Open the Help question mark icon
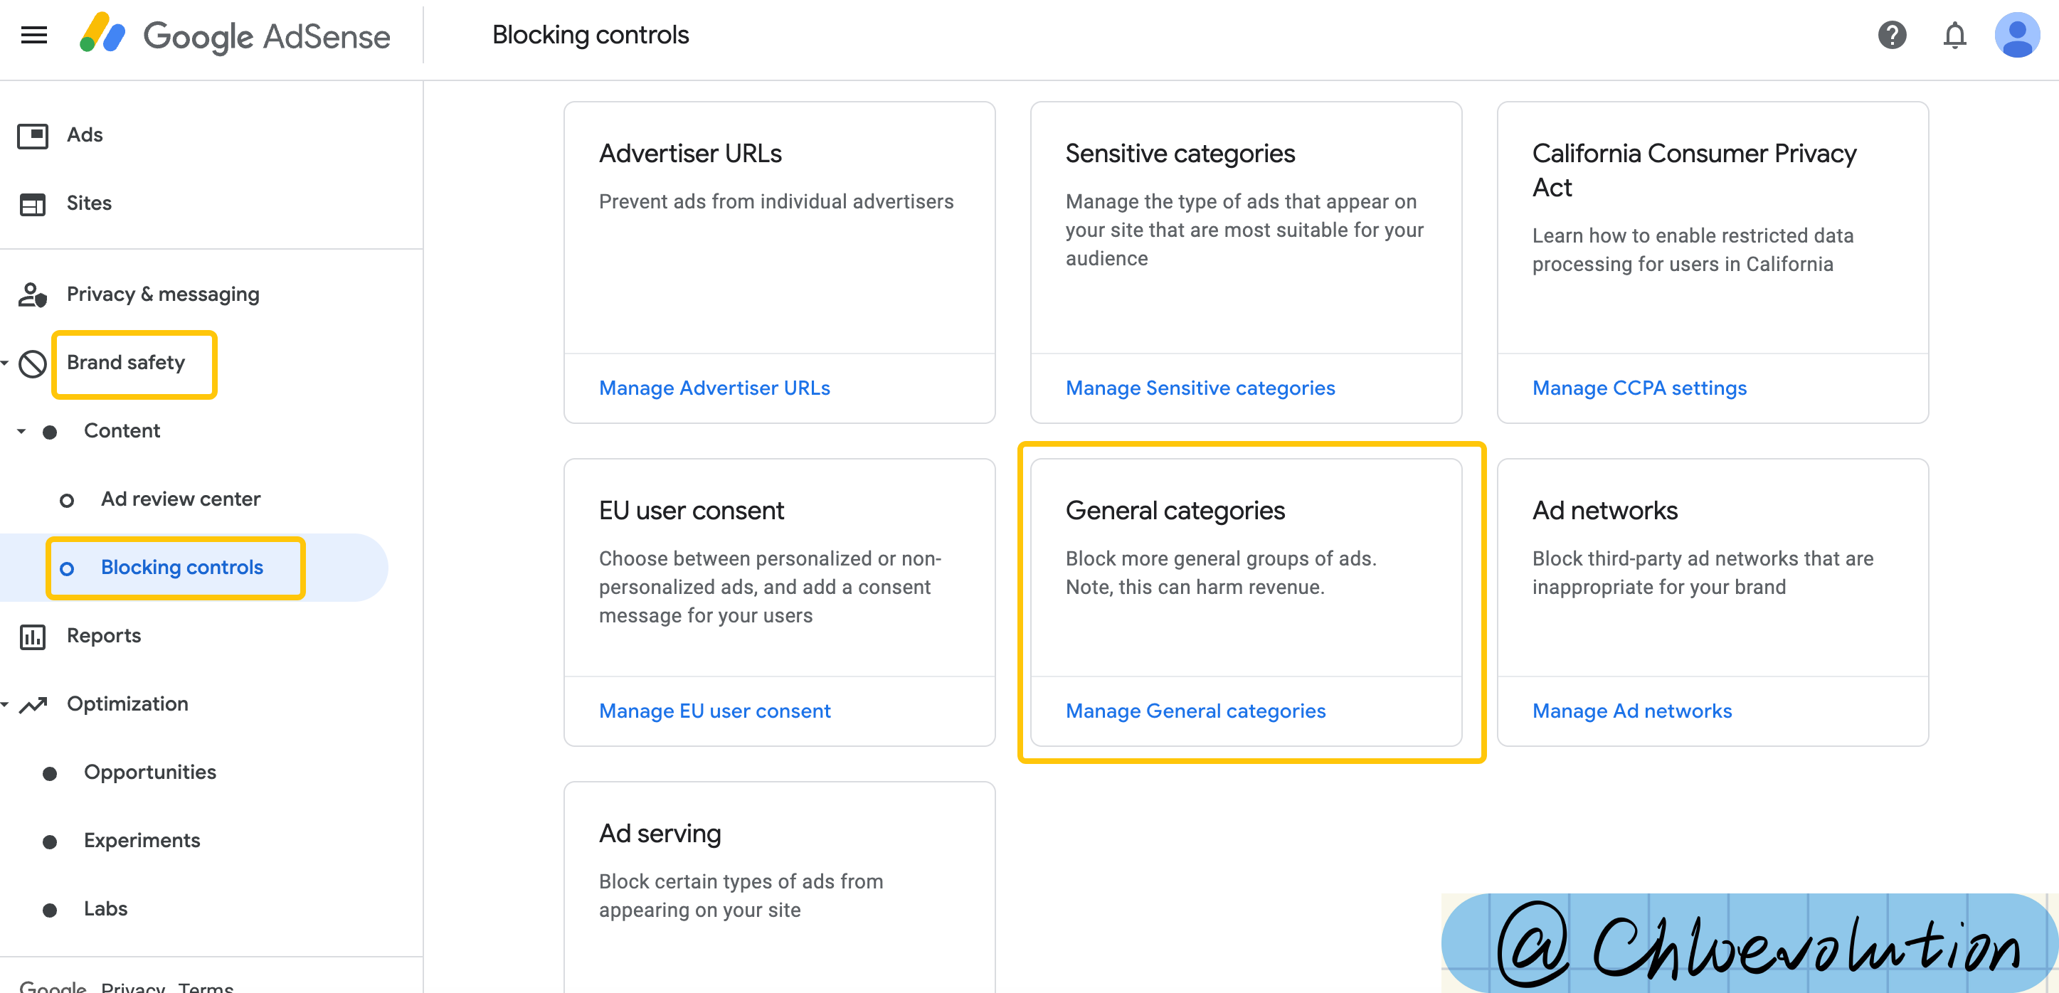The width and height of the screenshot is (2059, 993). 1892,35
